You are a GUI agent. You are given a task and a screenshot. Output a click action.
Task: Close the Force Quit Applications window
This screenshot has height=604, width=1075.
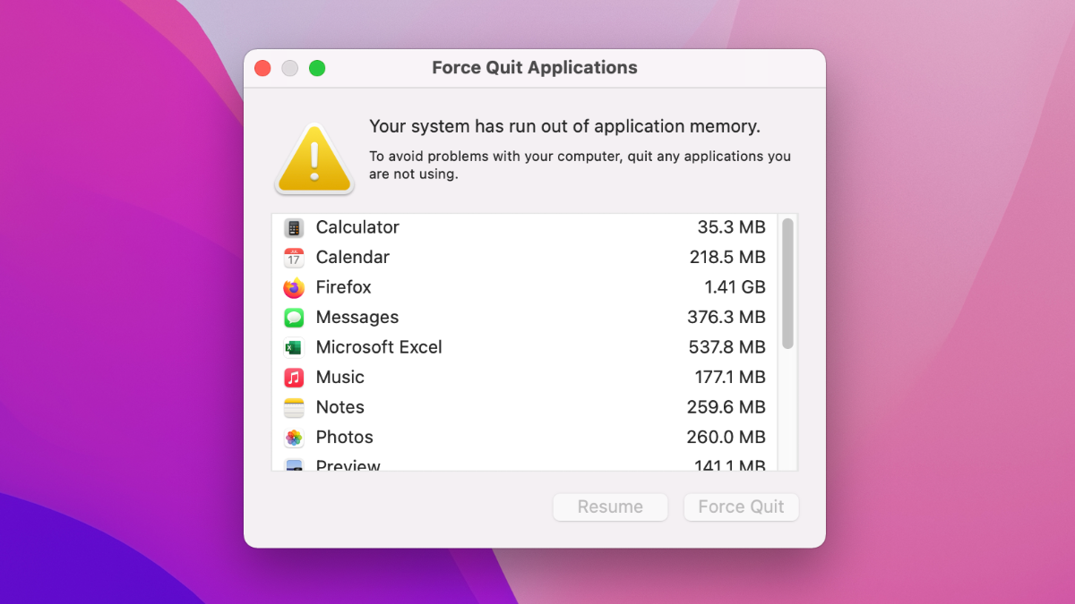coord(262,68)
